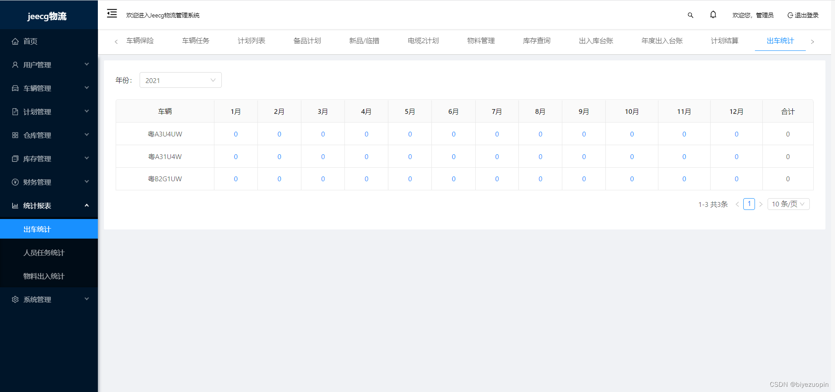
Task: Open notifications bell icon
Action: (x=713, y=15)
